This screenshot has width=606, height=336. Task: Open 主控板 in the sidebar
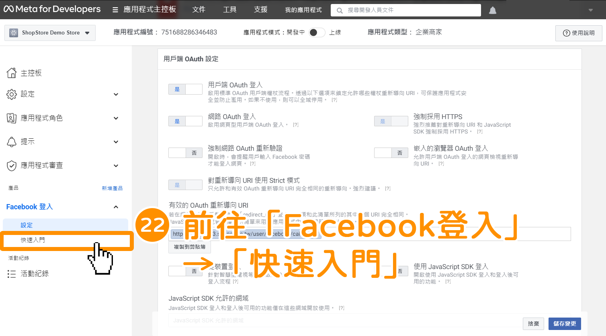(x=31, y=73)
